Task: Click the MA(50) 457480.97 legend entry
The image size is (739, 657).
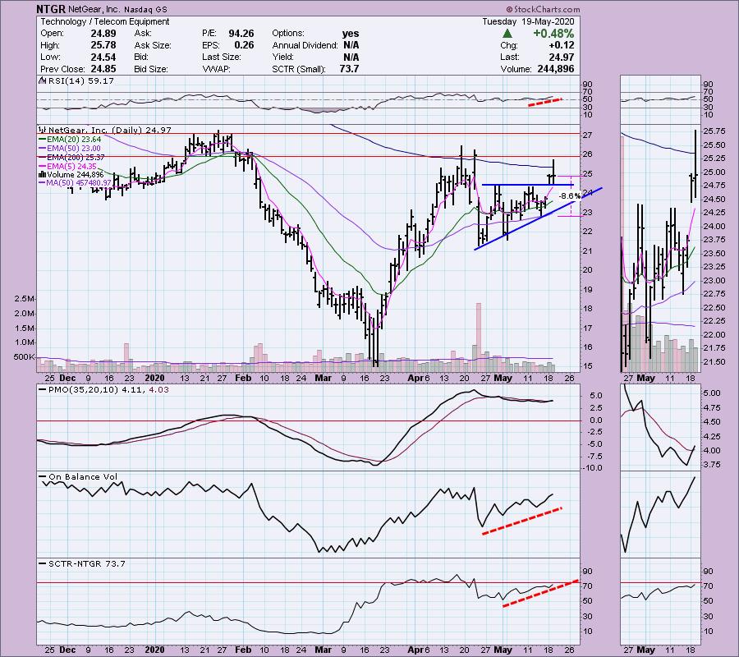Action: tap(79, 183)
